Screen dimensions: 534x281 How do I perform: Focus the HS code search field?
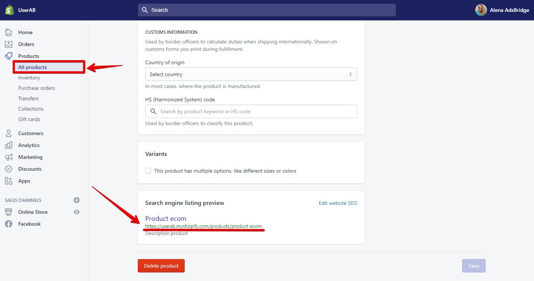251,111
